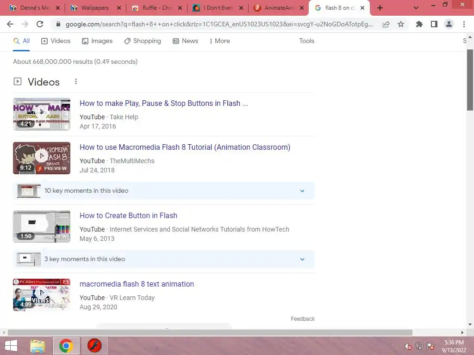This screenshot has width=474, height=355.
Task: Close the flash 8 on click tab
Action: point(362,8)
